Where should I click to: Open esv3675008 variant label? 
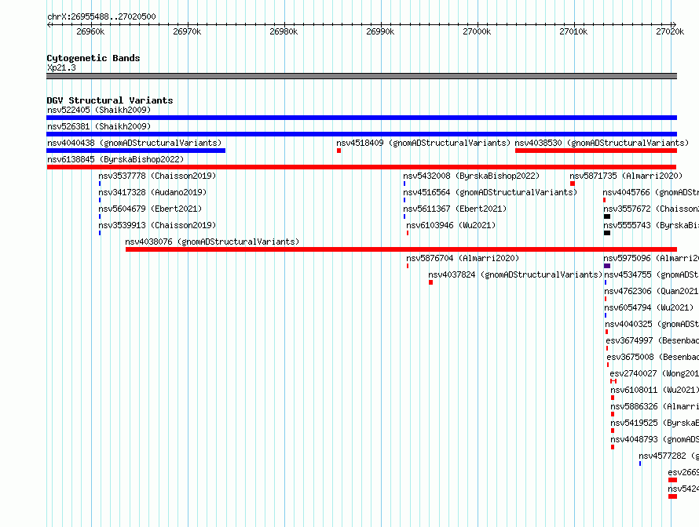(x=653, y=357)
